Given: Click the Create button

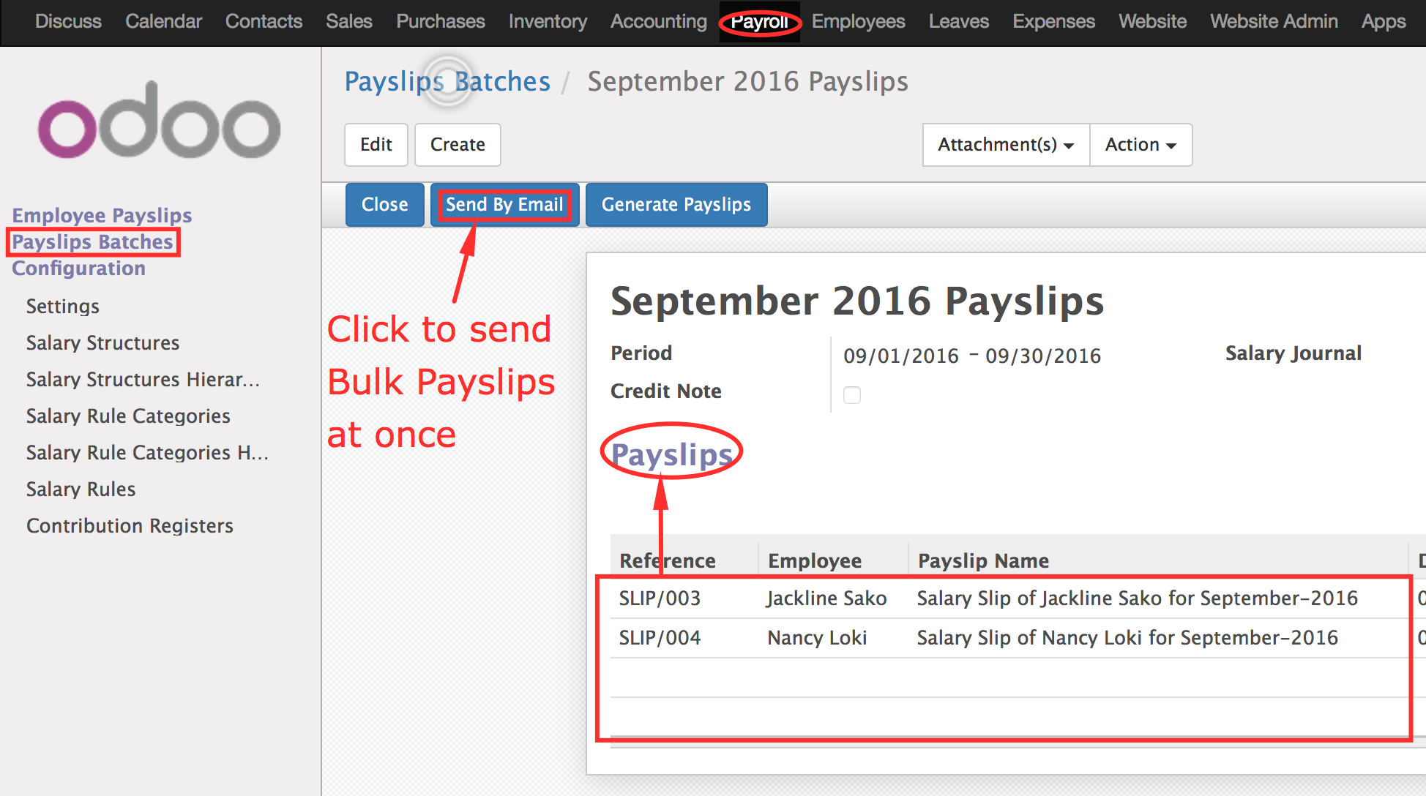Looking at the screenshot, I should (458, 145).
